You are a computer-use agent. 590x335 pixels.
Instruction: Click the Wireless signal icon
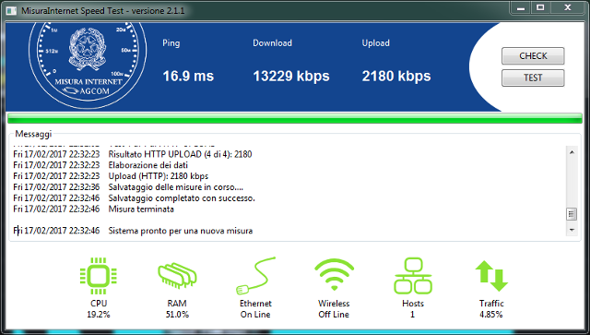tap(334, 275)
